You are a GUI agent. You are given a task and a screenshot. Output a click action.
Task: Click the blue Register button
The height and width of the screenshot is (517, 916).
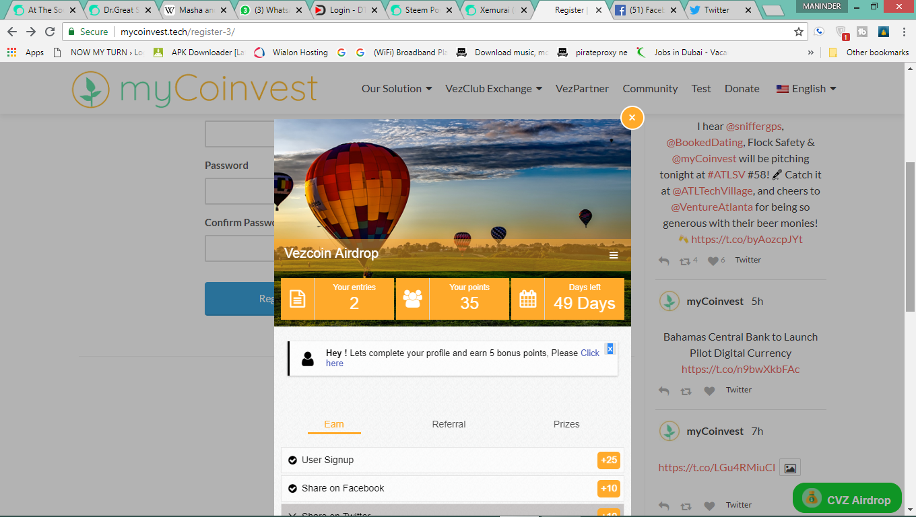pos(240,299)
